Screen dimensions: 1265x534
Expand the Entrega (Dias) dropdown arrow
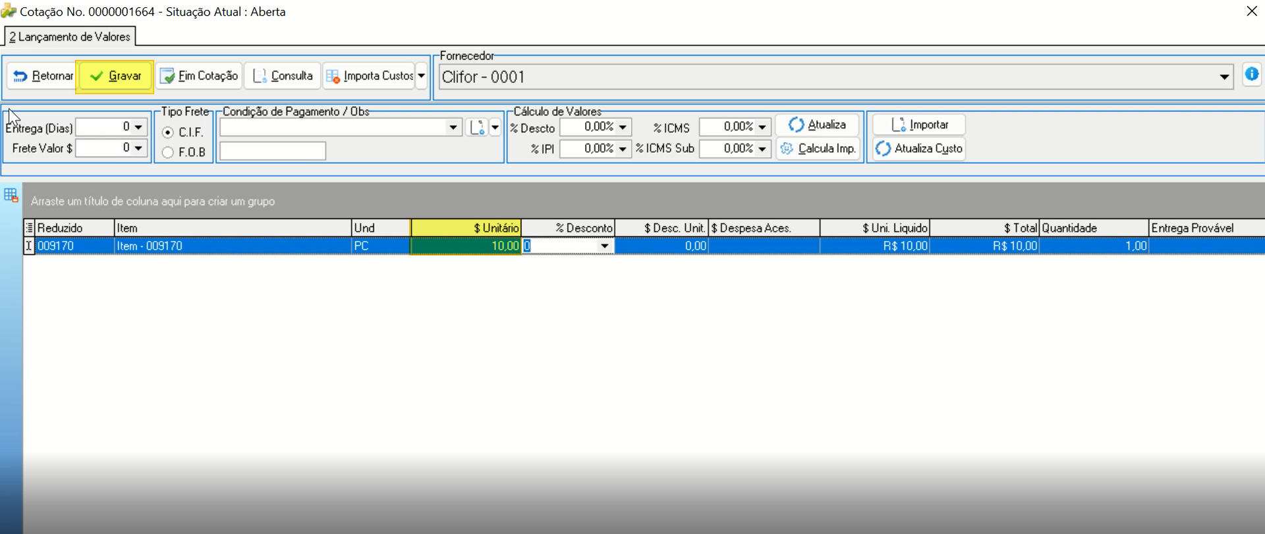(x=138, y=127)
